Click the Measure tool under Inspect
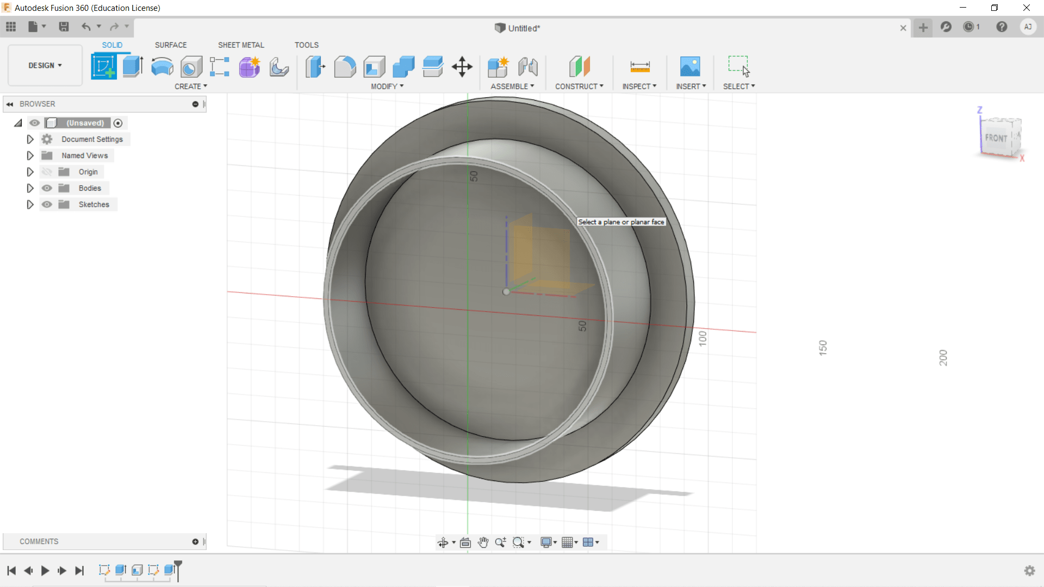Screen dimensions: 1044x587 (x=640, y=67)
